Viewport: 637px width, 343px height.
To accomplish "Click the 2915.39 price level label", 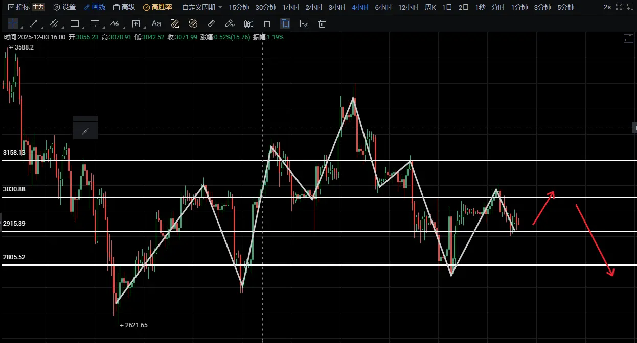I will click(x=14, y=224).
